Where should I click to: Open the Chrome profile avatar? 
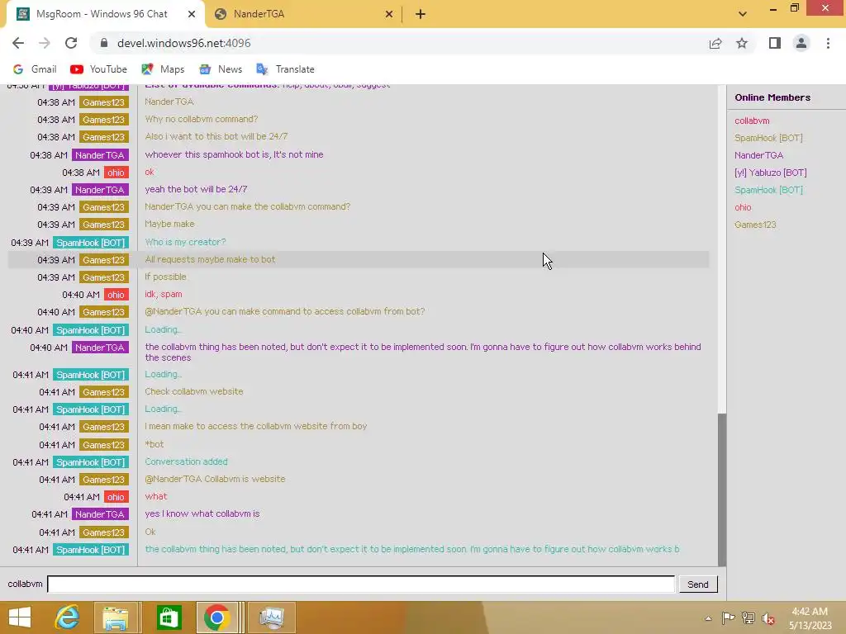[x=801, y=43]
